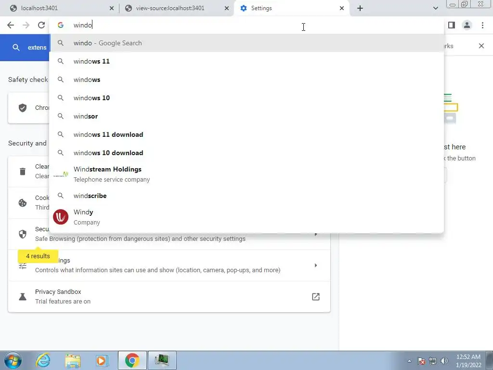Open Windows Media Player from taskbar
This screenshot has width=493, height=370.
(101, 360)
